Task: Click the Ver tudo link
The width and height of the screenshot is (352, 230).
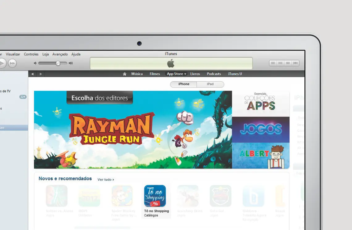Action: pyautogui.click(x=106, y=180)
